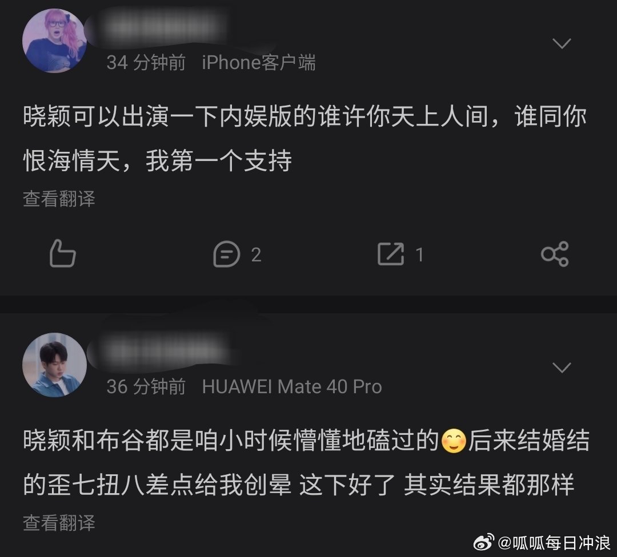The image size is (617, 557).
Task: Tap the share icon on the first post
Action: coord(555,254)
